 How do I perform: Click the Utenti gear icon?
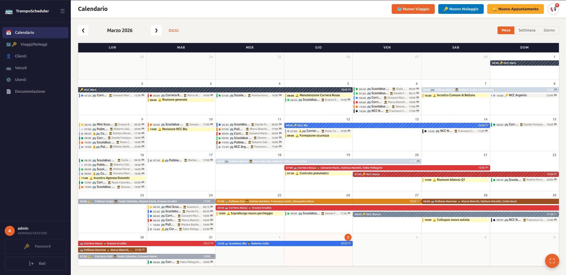coord(9,79)
